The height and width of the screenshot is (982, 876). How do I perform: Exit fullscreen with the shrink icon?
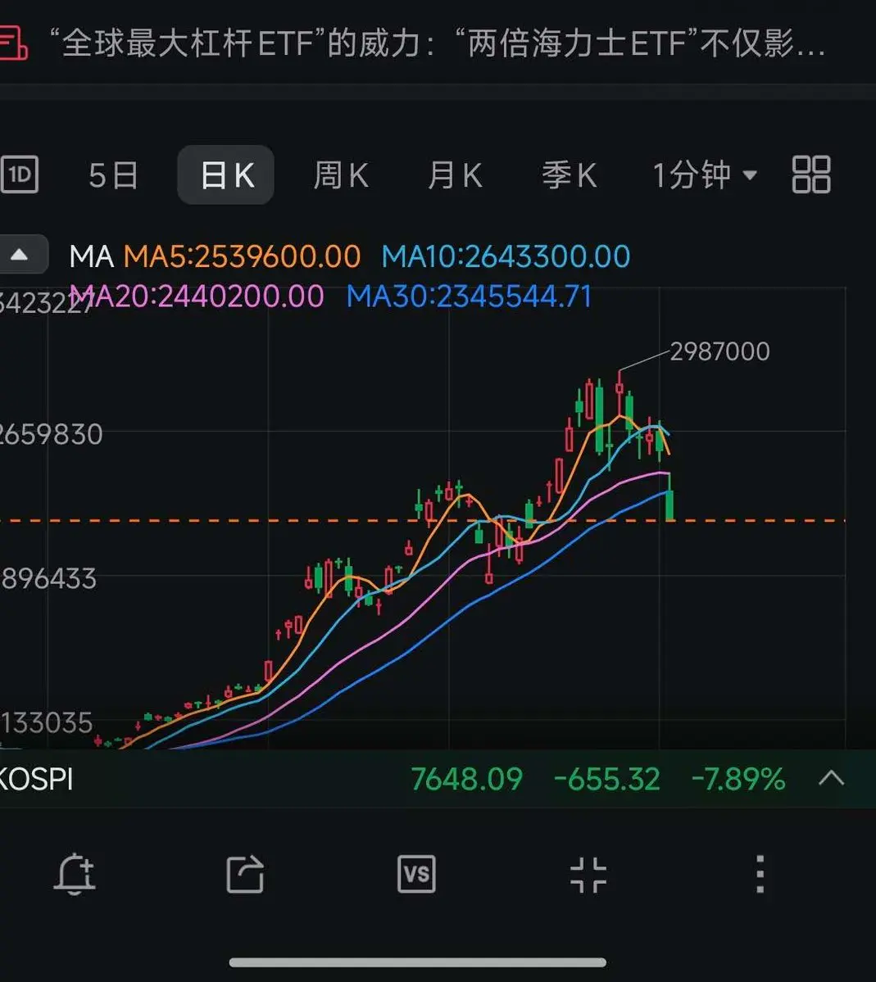point(588,874)
